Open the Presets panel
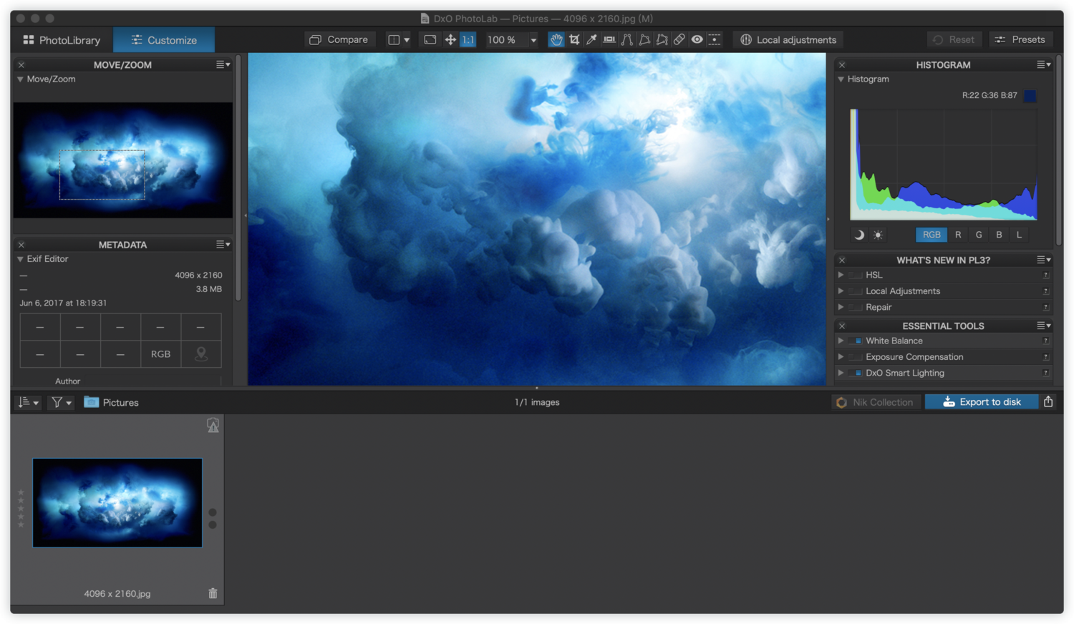1074x624 pixels. tap(1020, 40)
